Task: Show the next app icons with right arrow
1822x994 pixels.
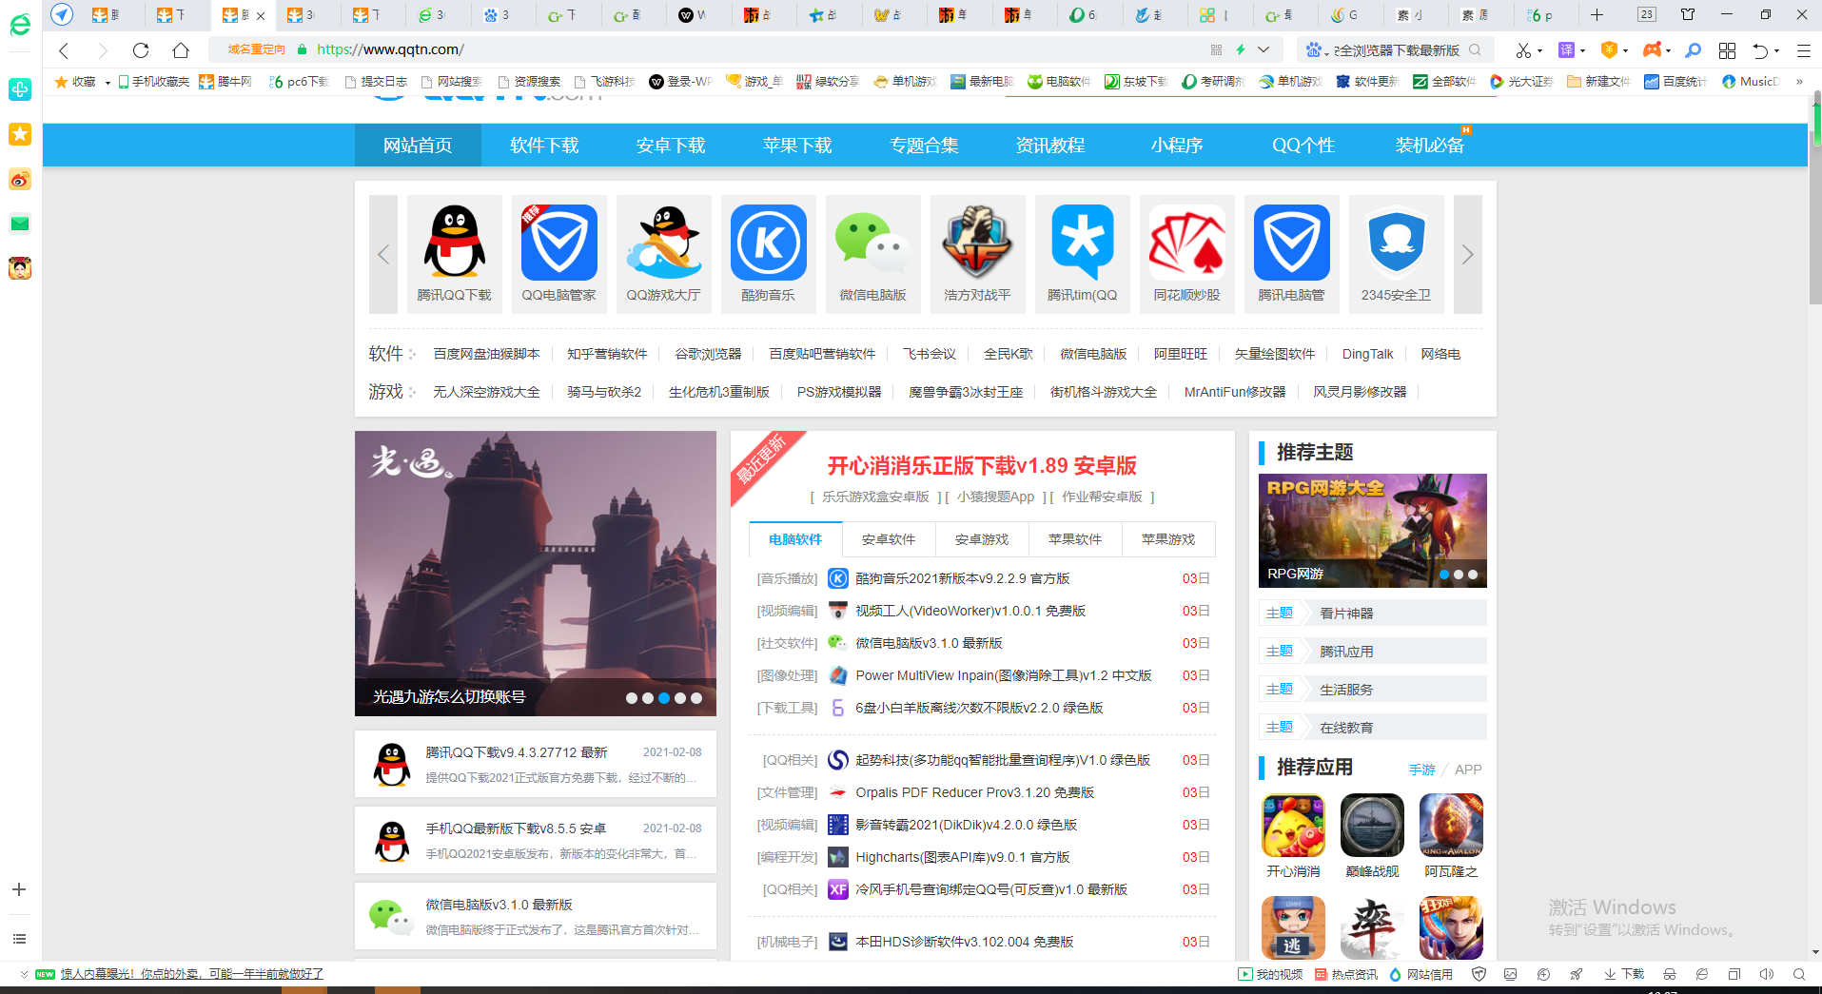Action: pyautogui.click(x=1468, y=254)
